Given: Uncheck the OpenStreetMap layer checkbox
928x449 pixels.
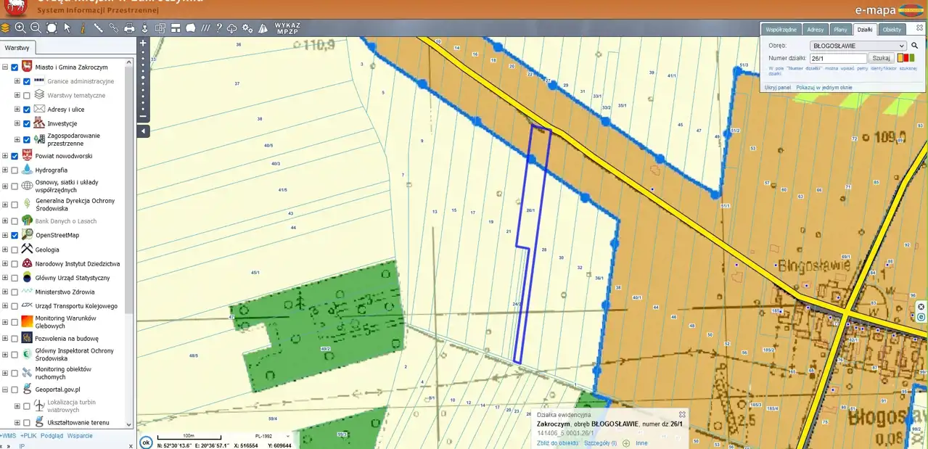Looking at the screenshot, I should 15,235.
